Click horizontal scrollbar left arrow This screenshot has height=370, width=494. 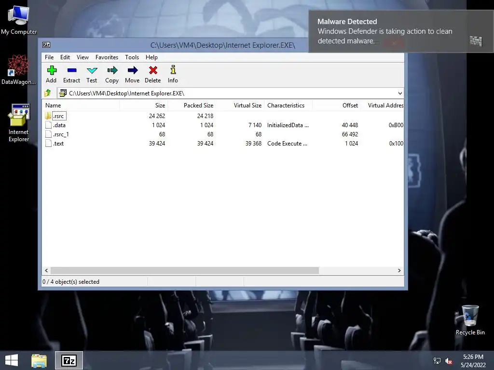(x=46, y=270)
